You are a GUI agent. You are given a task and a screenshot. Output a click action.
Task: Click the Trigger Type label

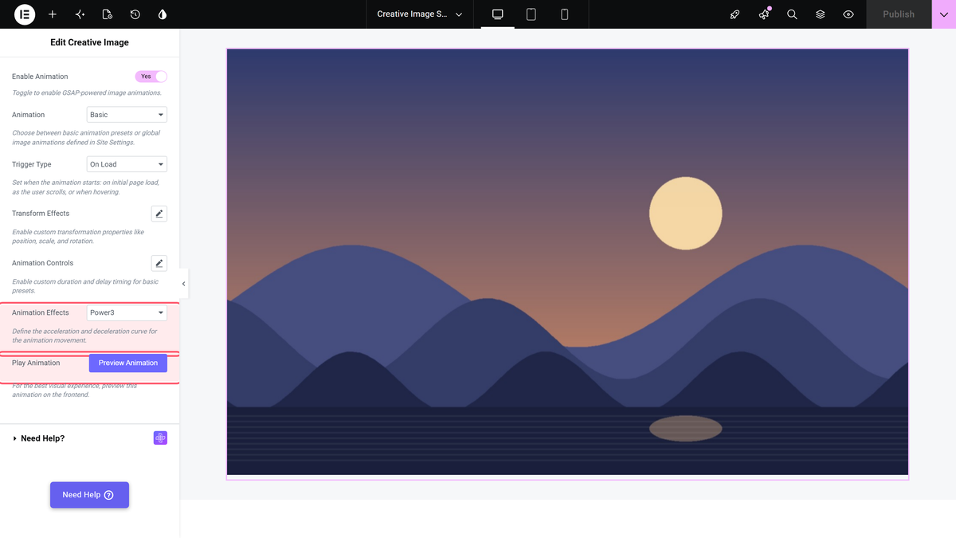[x=32, y=164]
